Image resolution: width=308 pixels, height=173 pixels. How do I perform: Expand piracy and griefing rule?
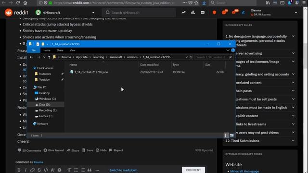pyautogui.click(x=293, y=74)
